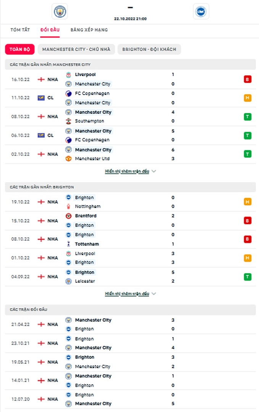Switch to the Tóm Tắt tab
259x412 pixels.
pyautogui.click(x=20, y=30)
